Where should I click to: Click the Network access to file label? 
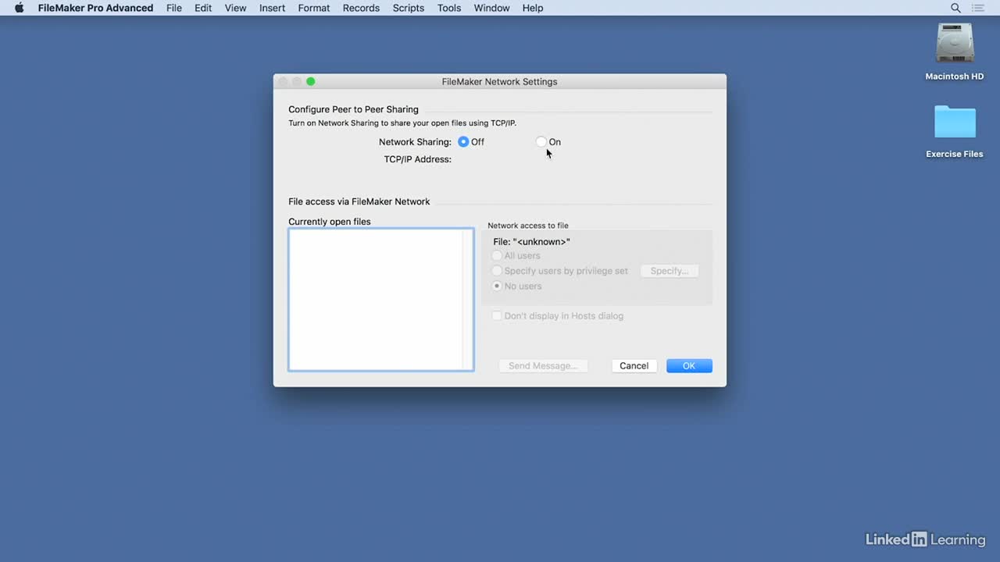click(x=528, y=226)
